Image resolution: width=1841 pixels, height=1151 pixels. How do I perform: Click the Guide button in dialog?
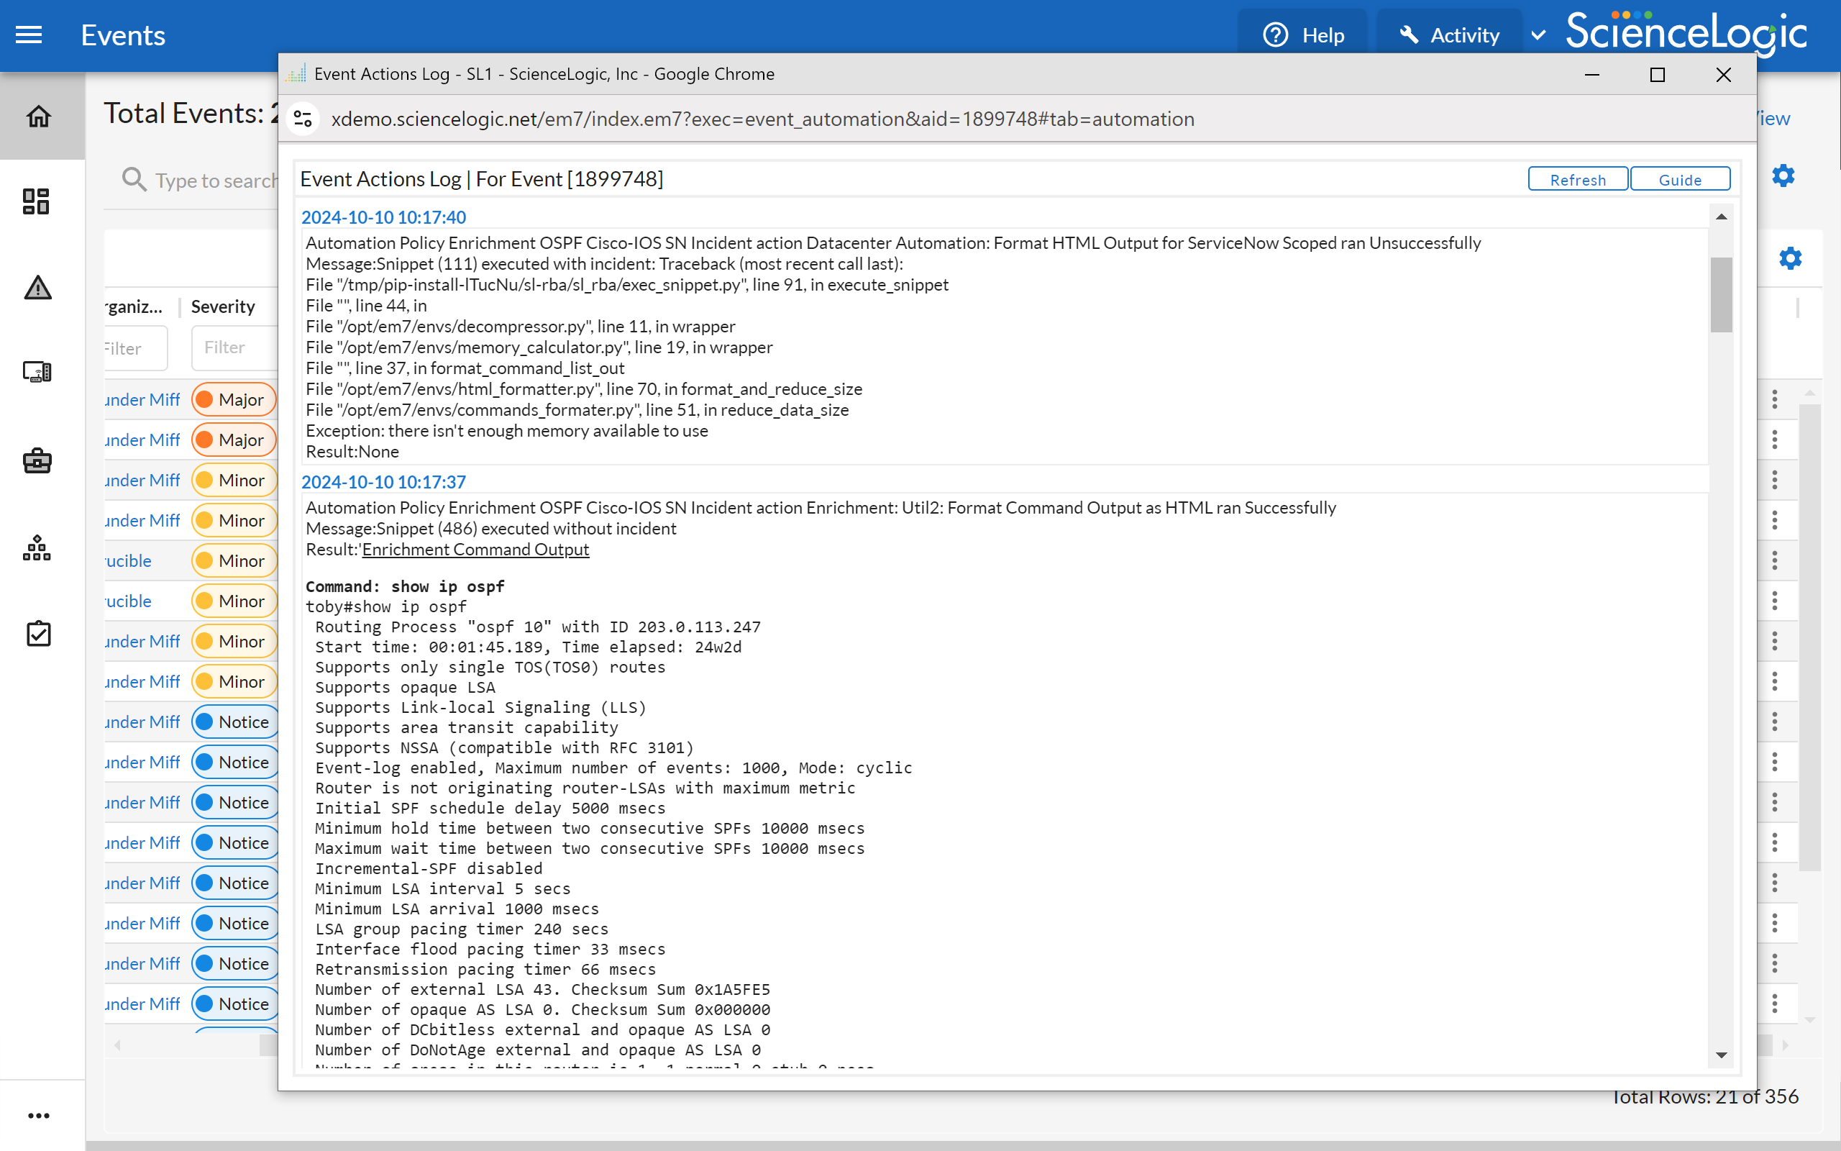coord(1681,179)
